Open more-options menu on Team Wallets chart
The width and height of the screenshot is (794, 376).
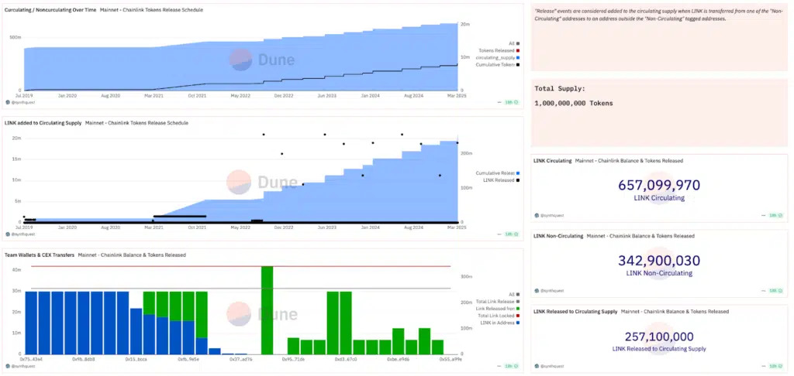[x=499, y=367]
